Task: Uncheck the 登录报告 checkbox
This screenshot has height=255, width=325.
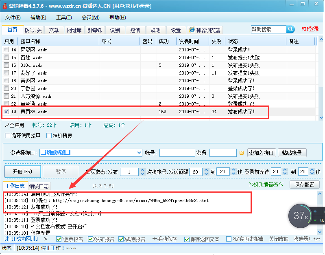Action: 59,239
